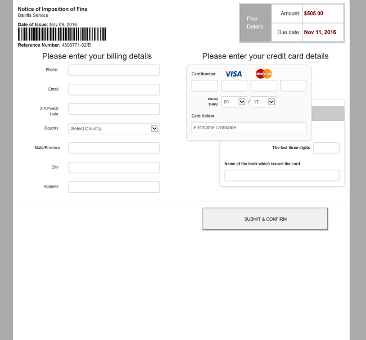Expand the expiry month dropdown showing 01
Image resolution: width=366 pixels, height=340 pixels.
pos(234,102)
